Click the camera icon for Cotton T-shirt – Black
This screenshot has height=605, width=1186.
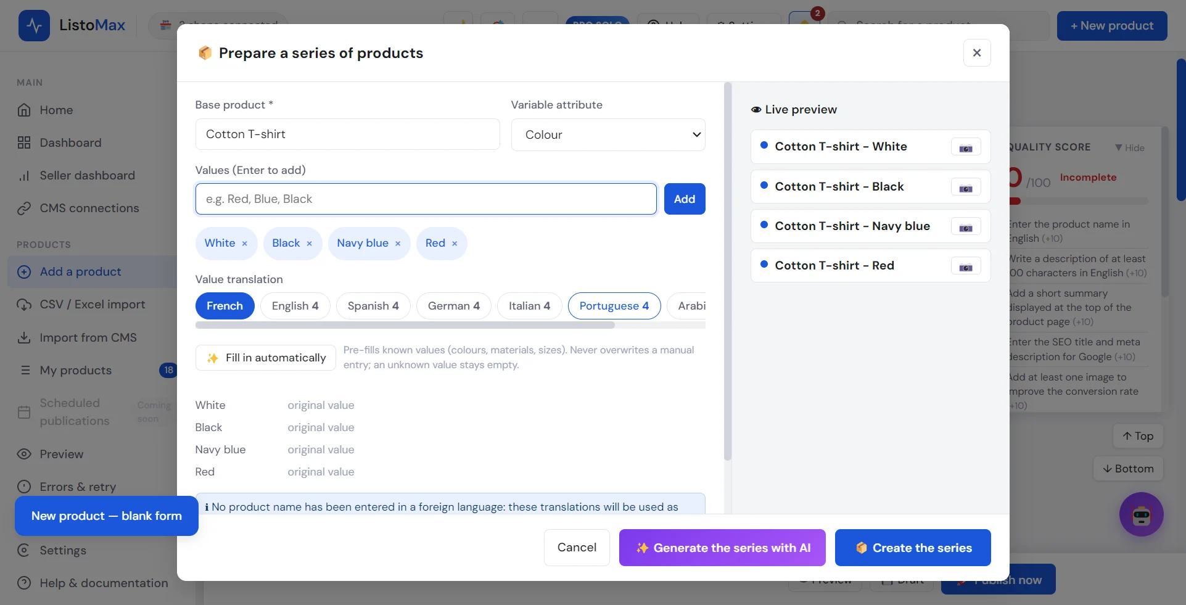coord(966,187)
